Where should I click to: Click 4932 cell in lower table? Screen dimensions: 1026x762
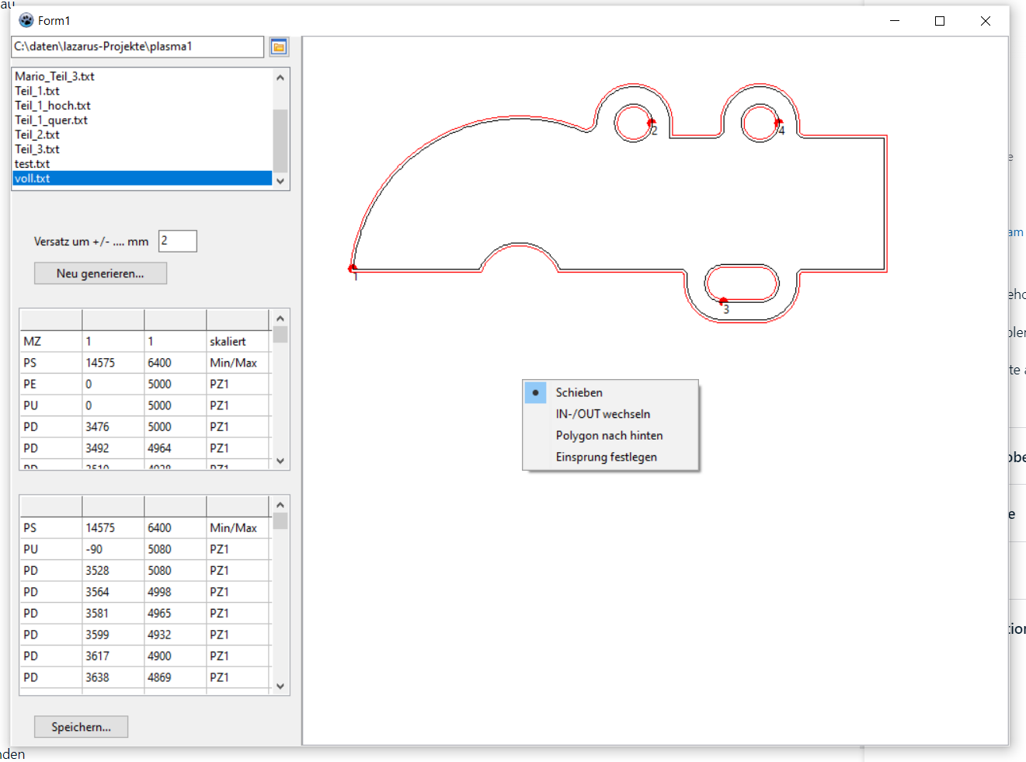pyautogui.click(x=176, y=635)
